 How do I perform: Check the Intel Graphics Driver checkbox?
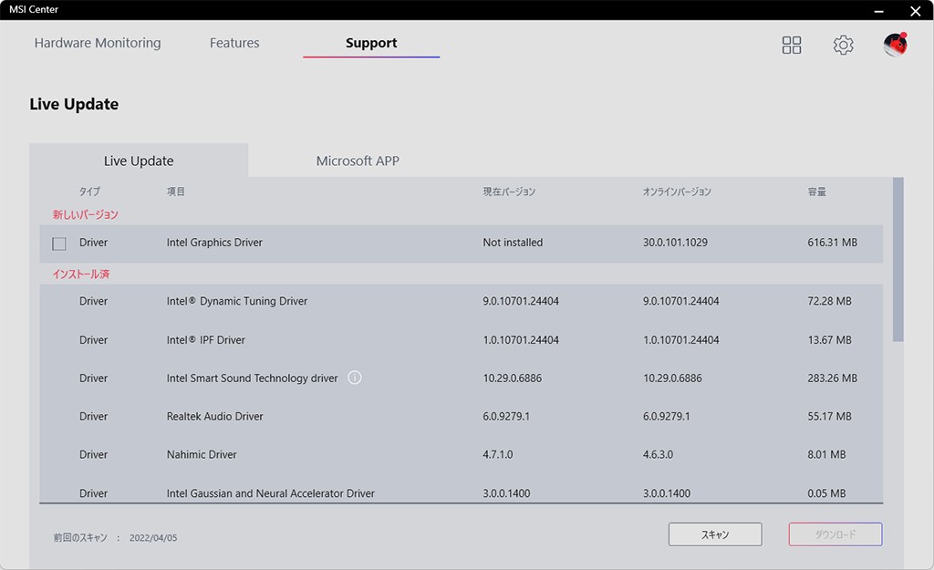[59, 244]
